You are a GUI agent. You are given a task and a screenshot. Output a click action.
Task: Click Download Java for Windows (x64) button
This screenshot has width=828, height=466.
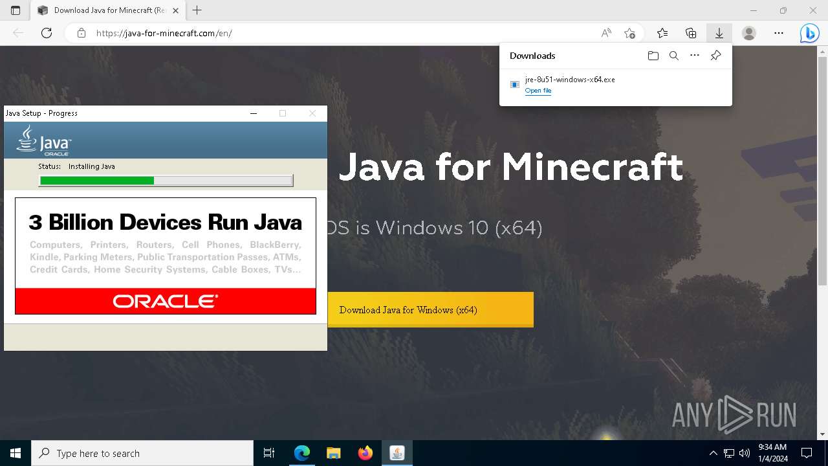pyautogui.click(x=430, y=309)
